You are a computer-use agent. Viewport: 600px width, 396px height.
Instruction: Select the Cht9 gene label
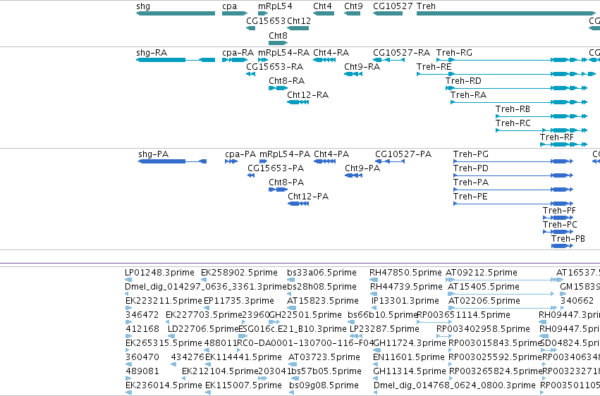point(353,6)
